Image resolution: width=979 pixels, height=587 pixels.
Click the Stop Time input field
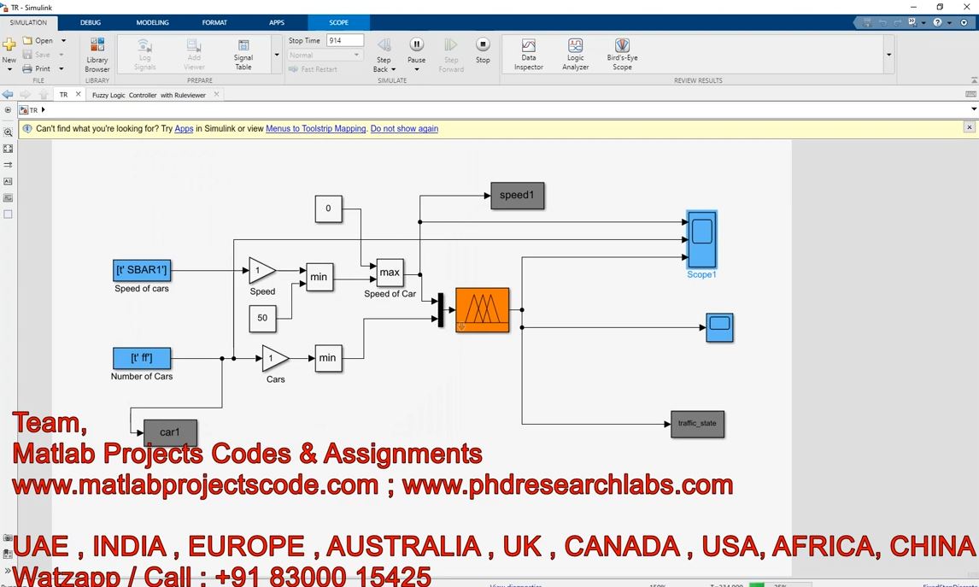[344, 41]
